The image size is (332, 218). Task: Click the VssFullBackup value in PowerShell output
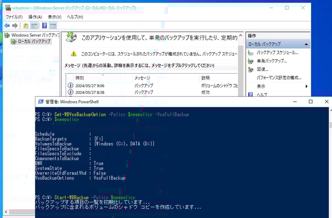pyautogui.click(x=110, y=178)
